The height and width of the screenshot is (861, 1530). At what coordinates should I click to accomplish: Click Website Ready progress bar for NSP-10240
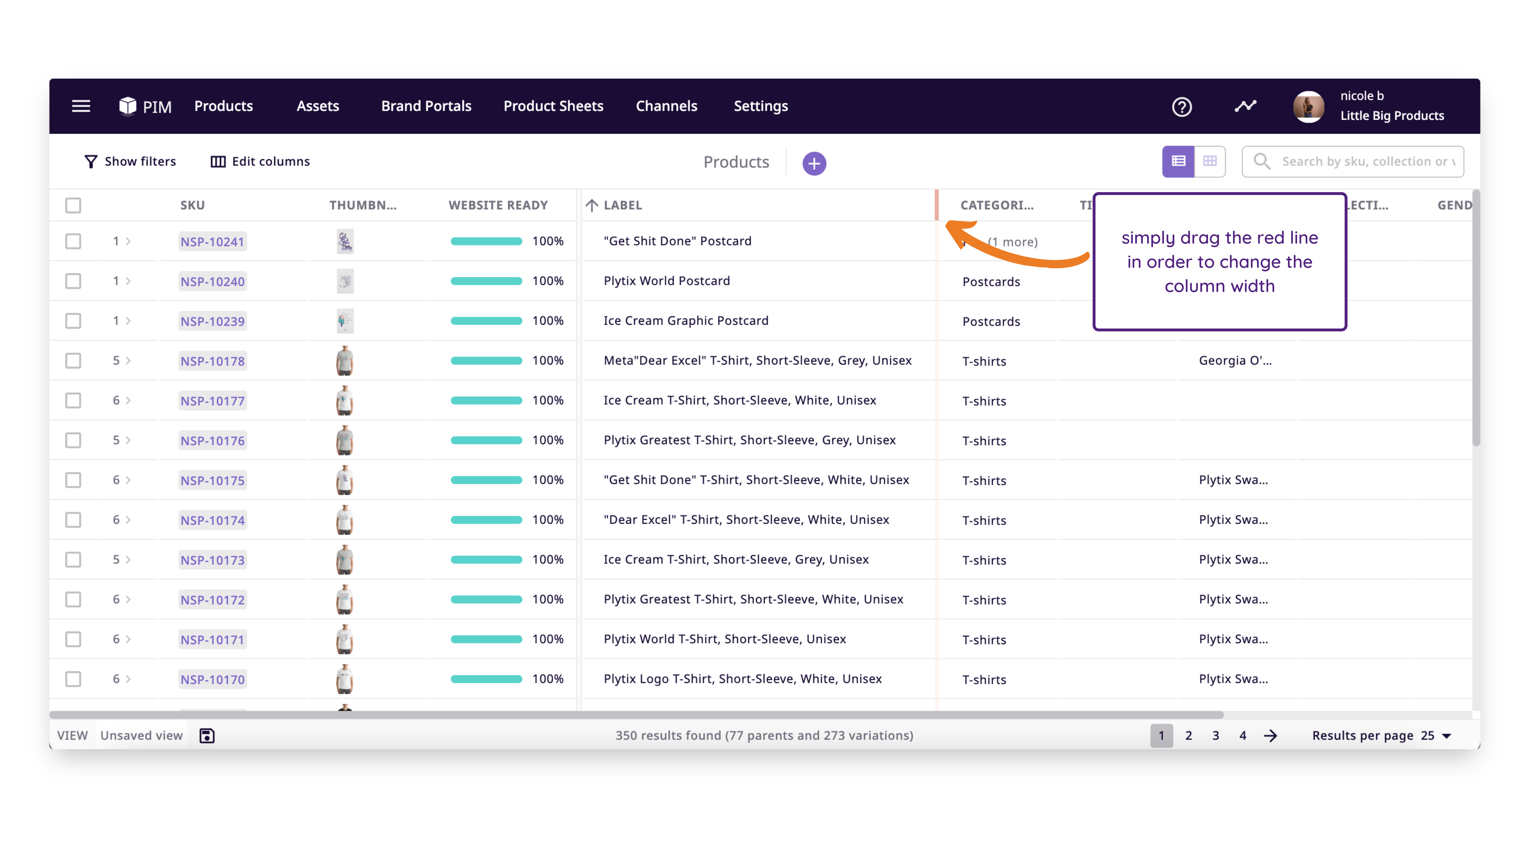(486, 281)
